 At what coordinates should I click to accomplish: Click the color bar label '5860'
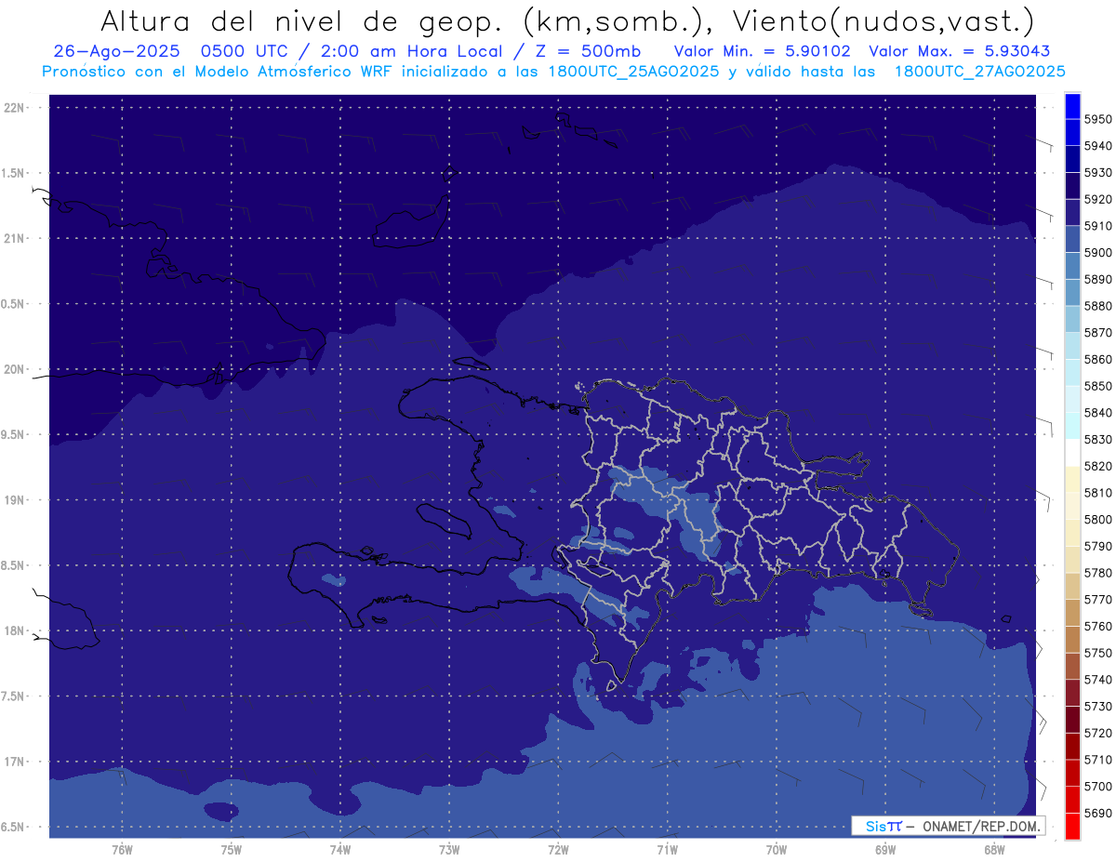pyautogui.click(x=1097, y=359)
